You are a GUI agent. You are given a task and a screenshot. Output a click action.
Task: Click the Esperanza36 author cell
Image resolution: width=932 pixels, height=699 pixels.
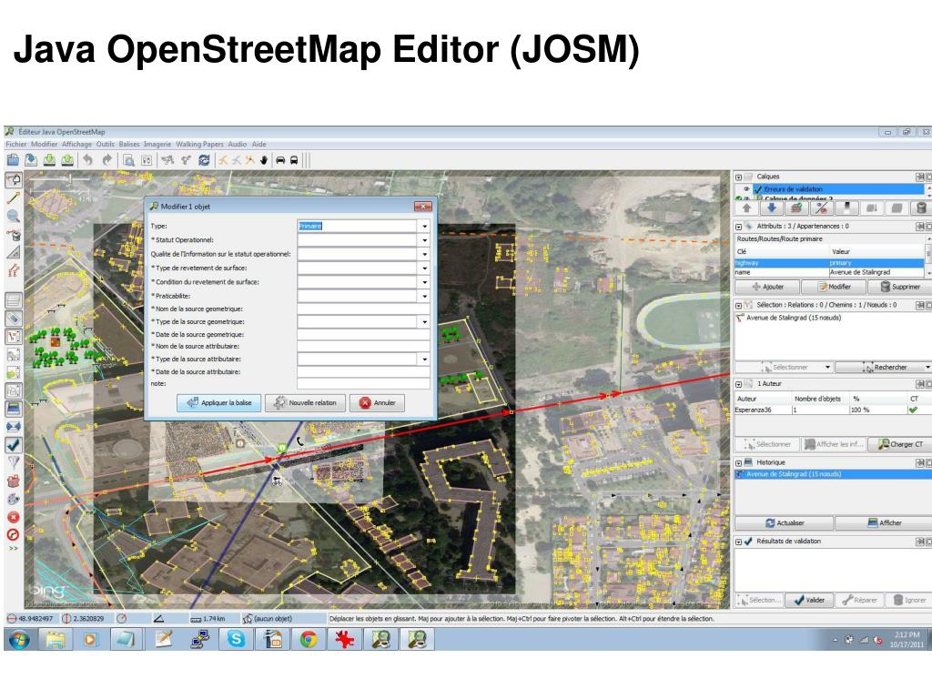pos(763,410)
